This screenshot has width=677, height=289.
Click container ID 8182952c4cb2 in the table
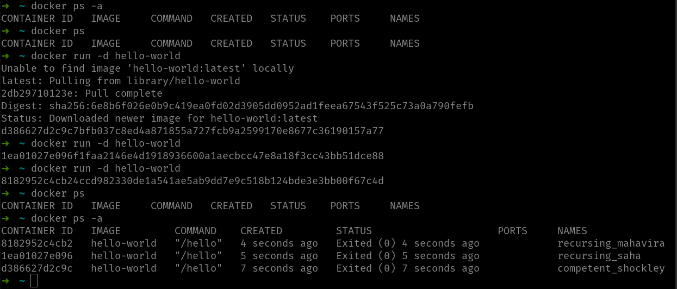tap(37, 243)
